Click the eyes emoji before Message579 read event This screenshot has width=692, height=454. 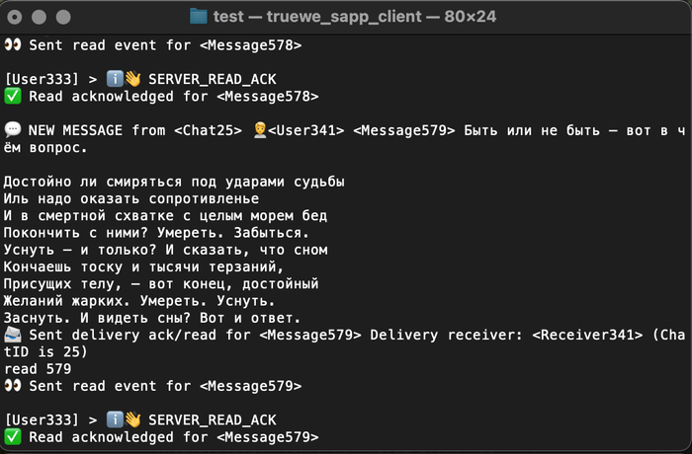pyautogui.click(x=13, y=385)
